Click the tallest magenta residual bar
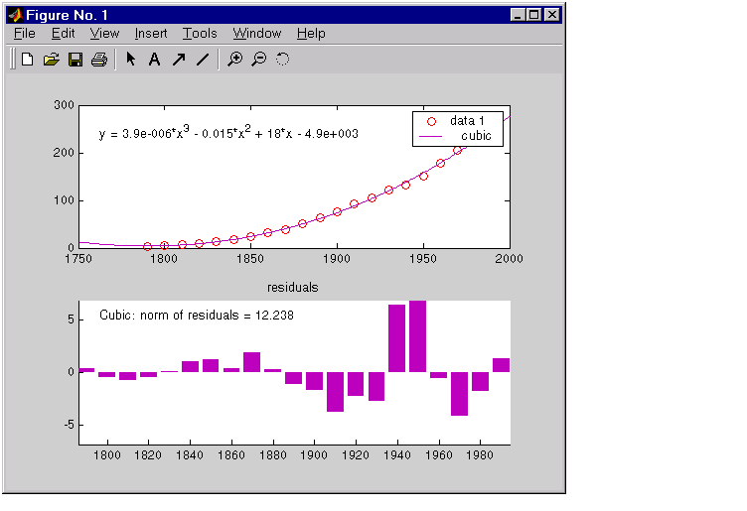The height and width of the screenshot is (511, 747). click(x=417, y=336)
